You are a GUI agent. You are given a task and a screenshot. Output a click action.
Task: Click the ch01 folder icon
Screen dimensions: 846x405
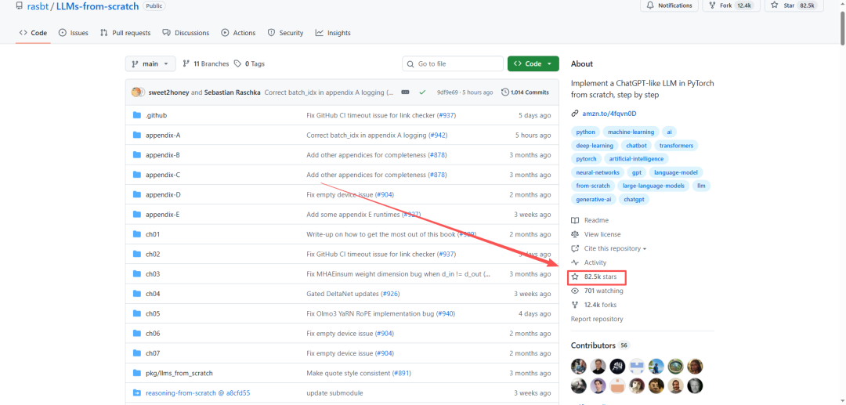[136, 234]
